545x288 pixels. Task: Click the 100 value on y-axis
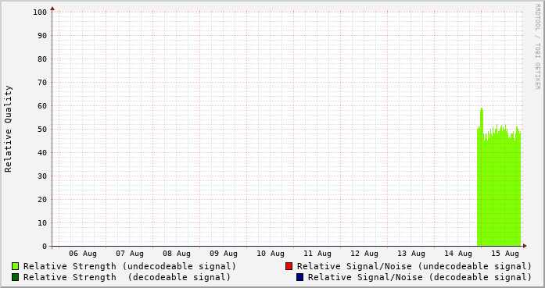pos(40,12)
